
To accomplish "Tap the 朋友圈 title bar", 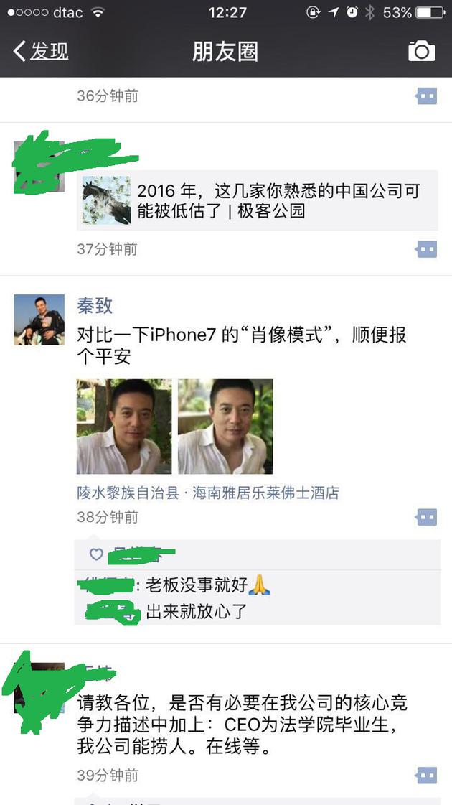I will [x=225, y=51].
